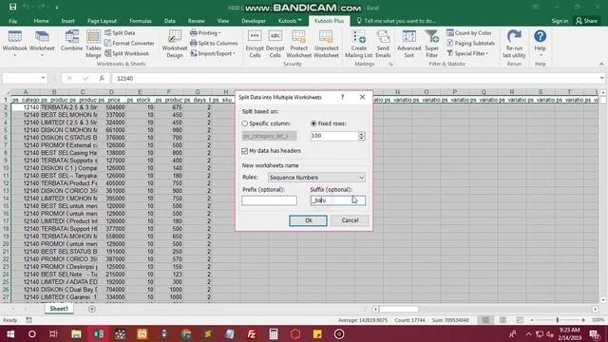This screenshot has width=608, height=342.
Task: Switch to Page Break Preview in status bar
Action: (520, 320)
